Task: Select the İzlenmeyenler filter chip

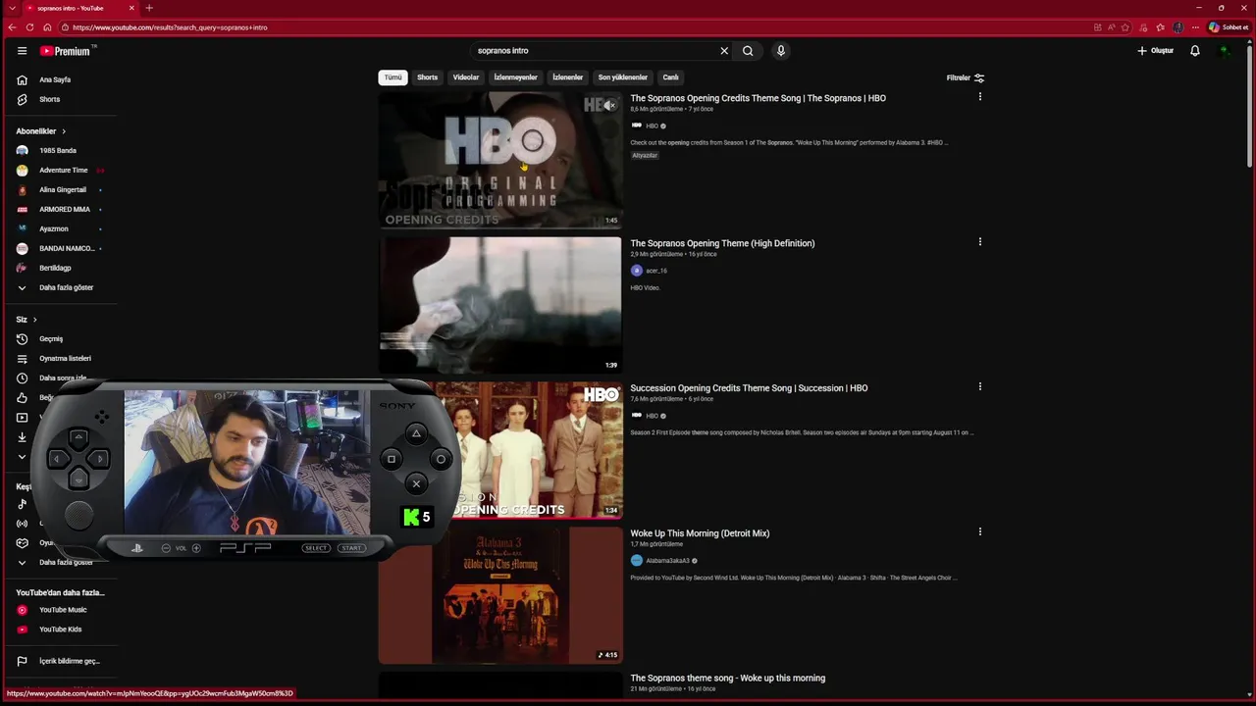Action: pyautogui.click(x=515, y=77)
